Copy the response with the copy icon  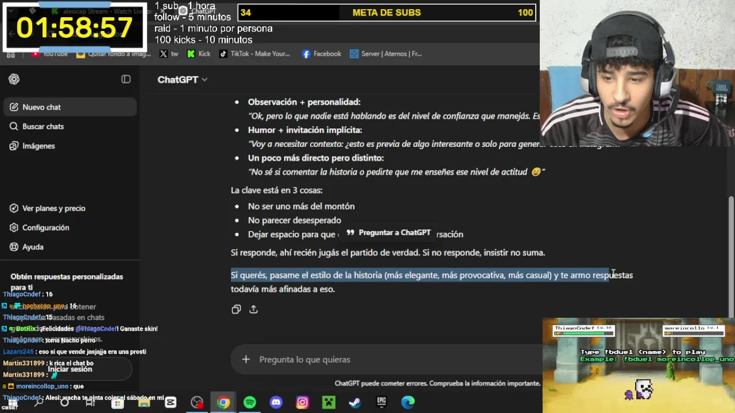[x=236, y=310]
